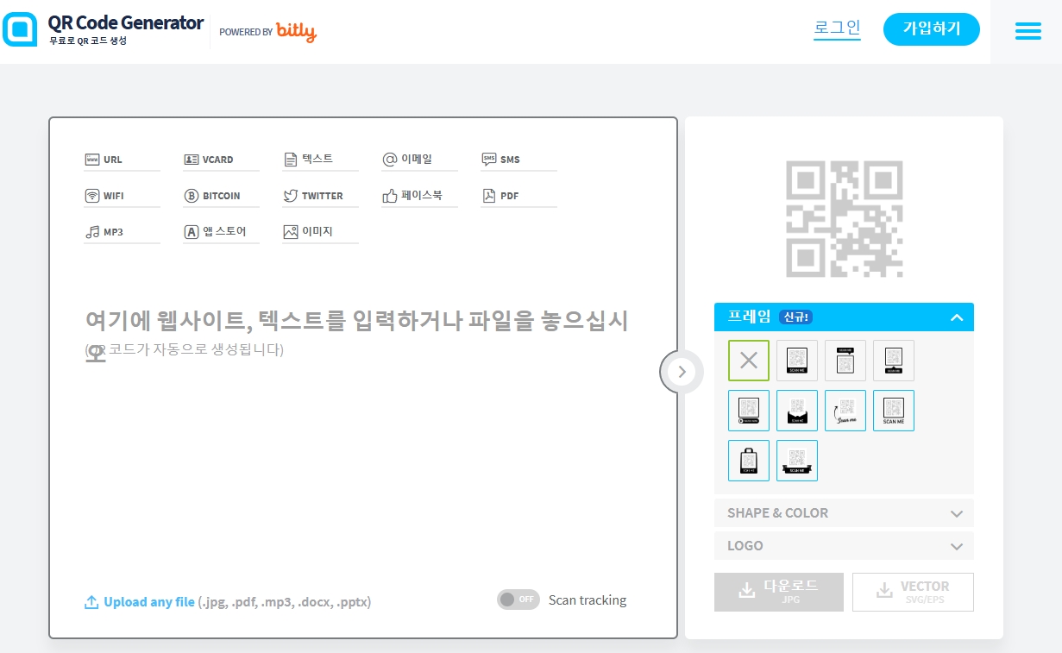
Task: Open the hamburger menu
Action: click(1028, 31)
